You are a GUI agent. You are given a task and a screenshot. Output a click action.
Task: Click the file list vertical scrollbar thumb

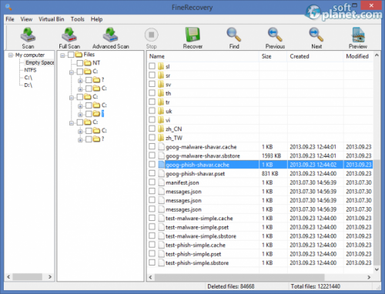[377, 212]
